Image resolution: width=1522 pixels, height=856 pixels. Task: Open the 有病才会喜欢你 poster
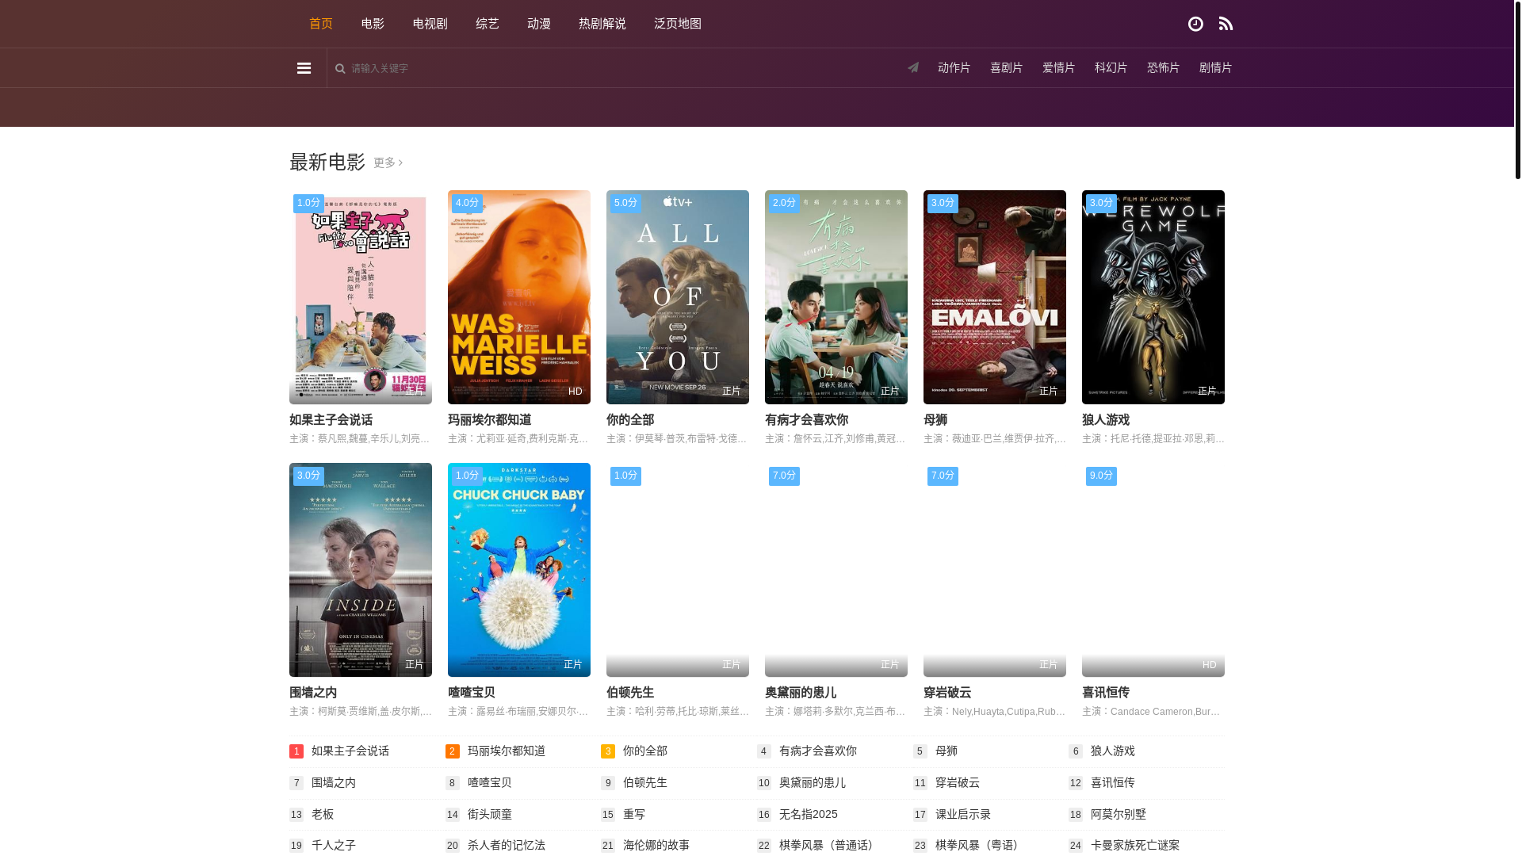click(x=836, y=297)
